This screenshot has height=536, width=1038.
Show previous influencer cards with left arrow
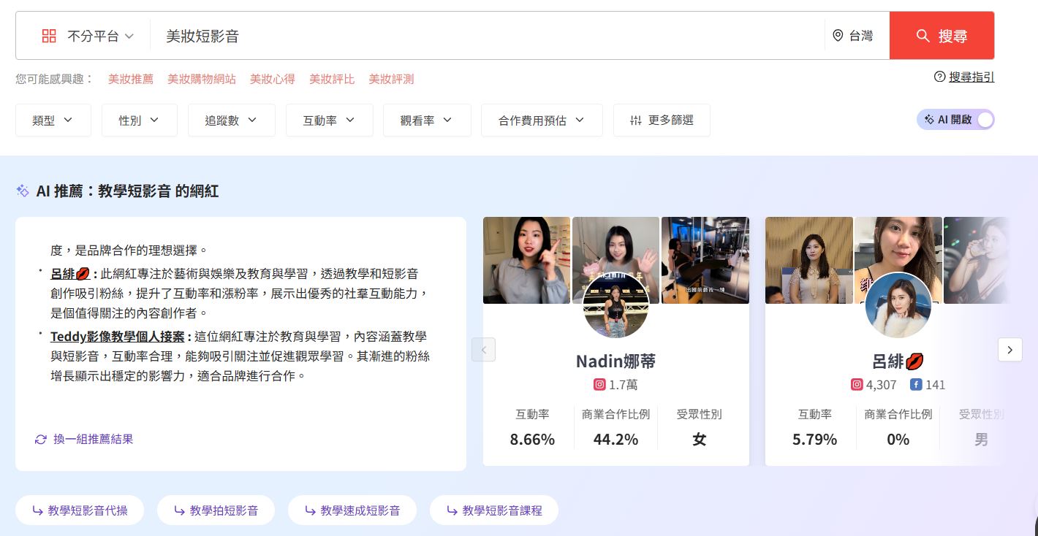pyautogui.click(x=484, y=349)
